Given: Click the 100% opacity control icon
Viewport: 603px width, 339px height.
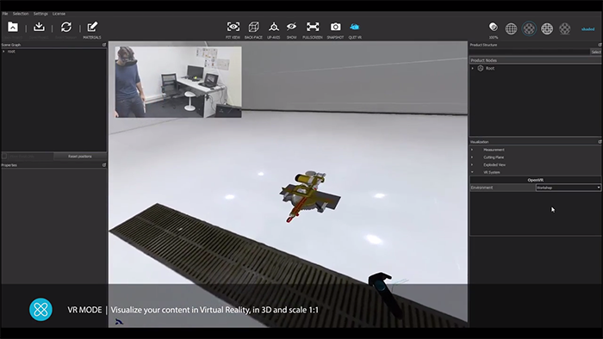Looking at the screenshot, I should pos(494,28).
